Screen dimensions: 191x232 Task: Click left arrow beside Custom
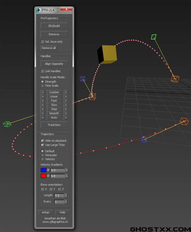point(43,92)
